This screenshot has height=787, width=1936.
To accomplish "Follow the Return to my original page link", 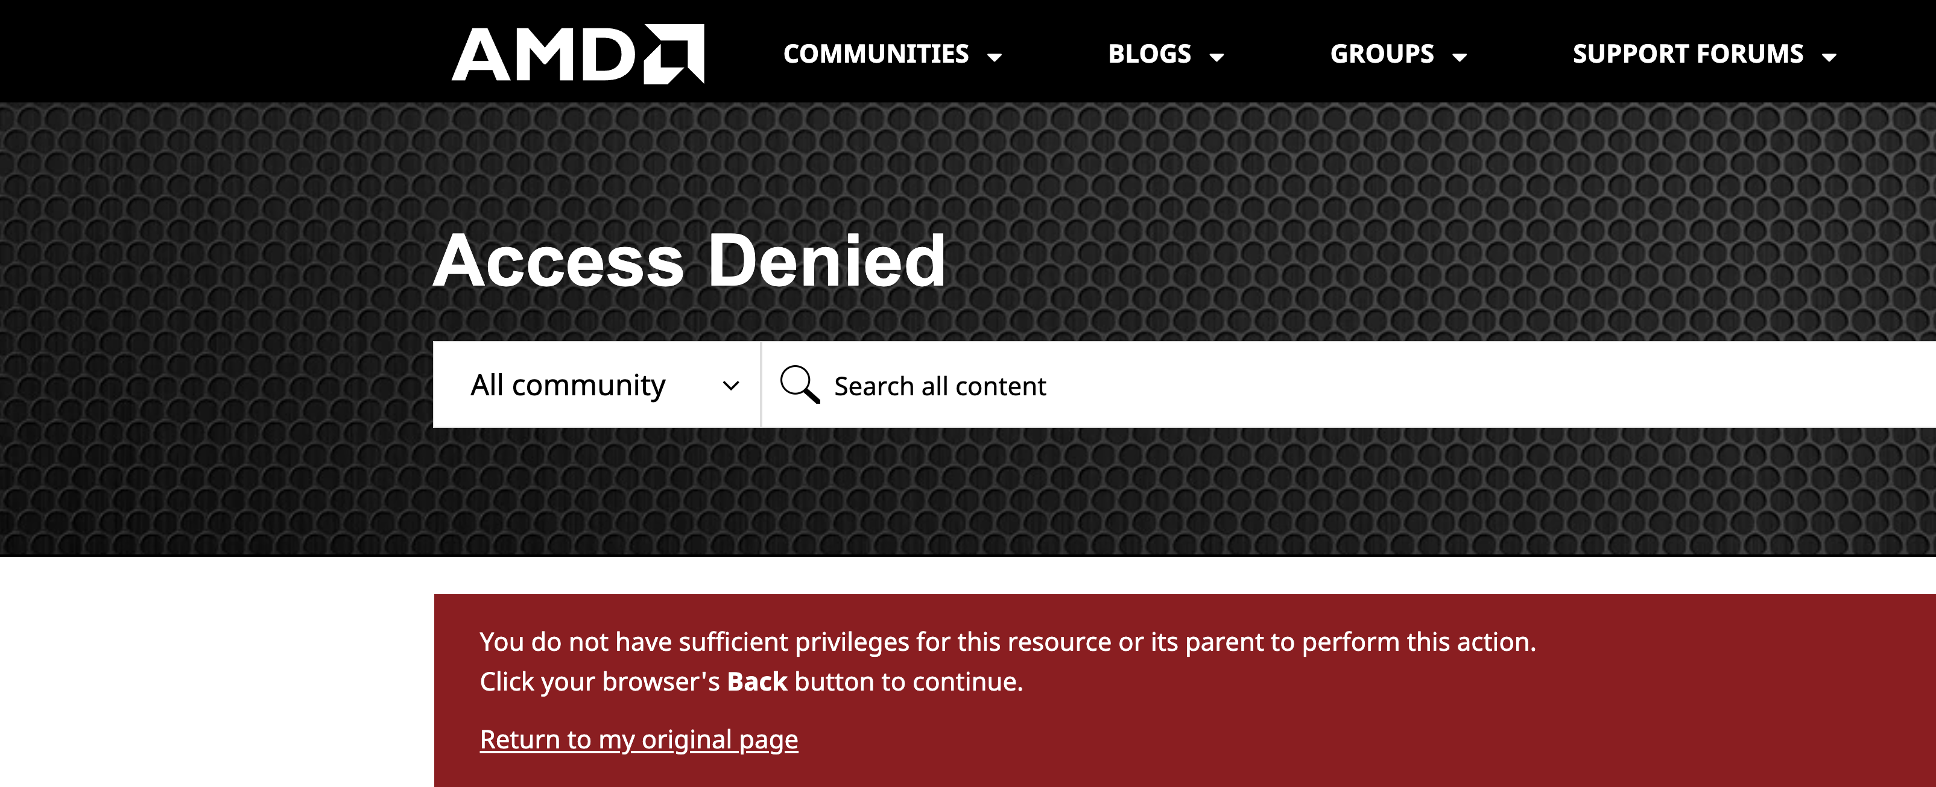I will [x=639, y=739].
